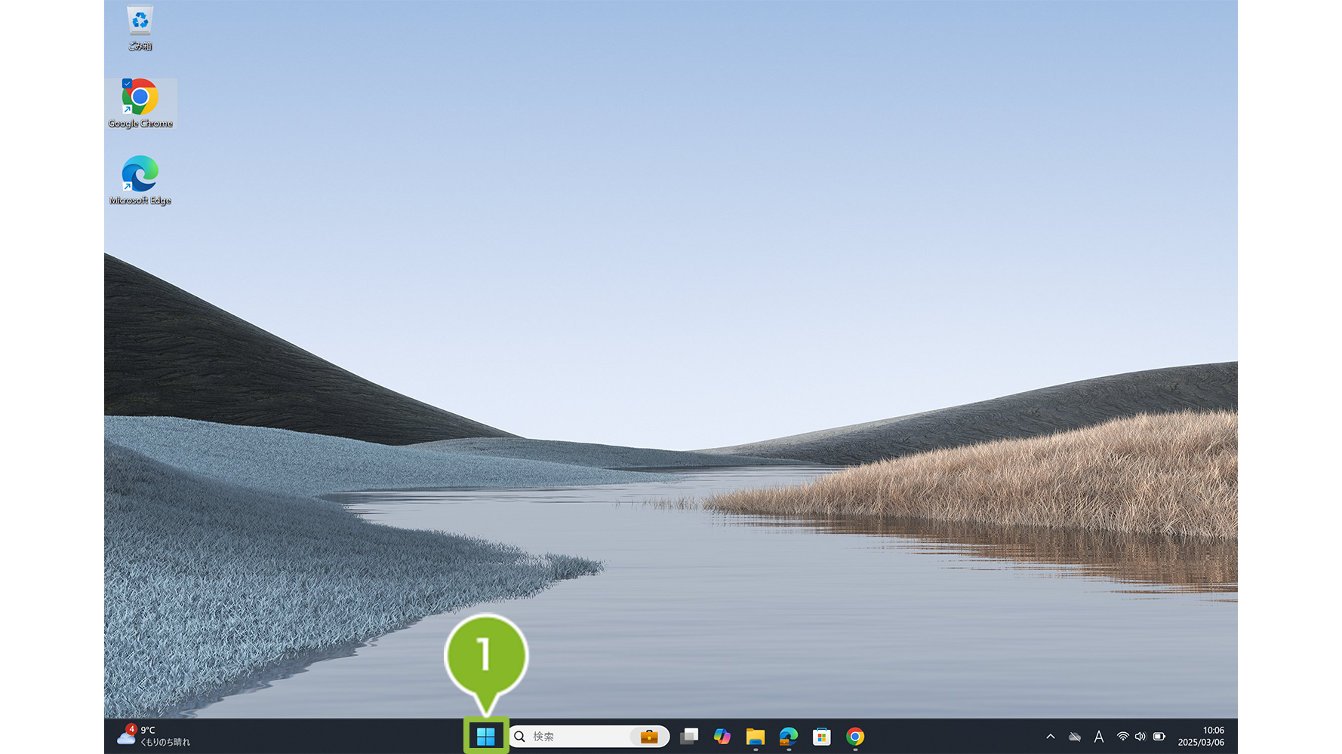
Task: Open Microsoft Edge from the taskbar
Action: coord(789,736)
